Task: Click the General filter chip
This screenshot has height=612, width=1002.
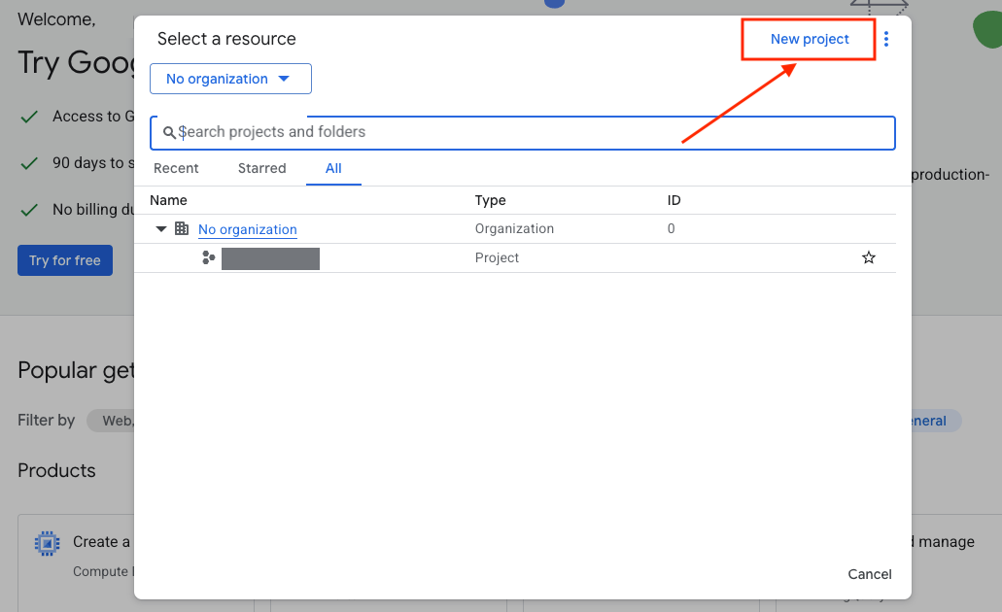Action: (x=928, y=421)
